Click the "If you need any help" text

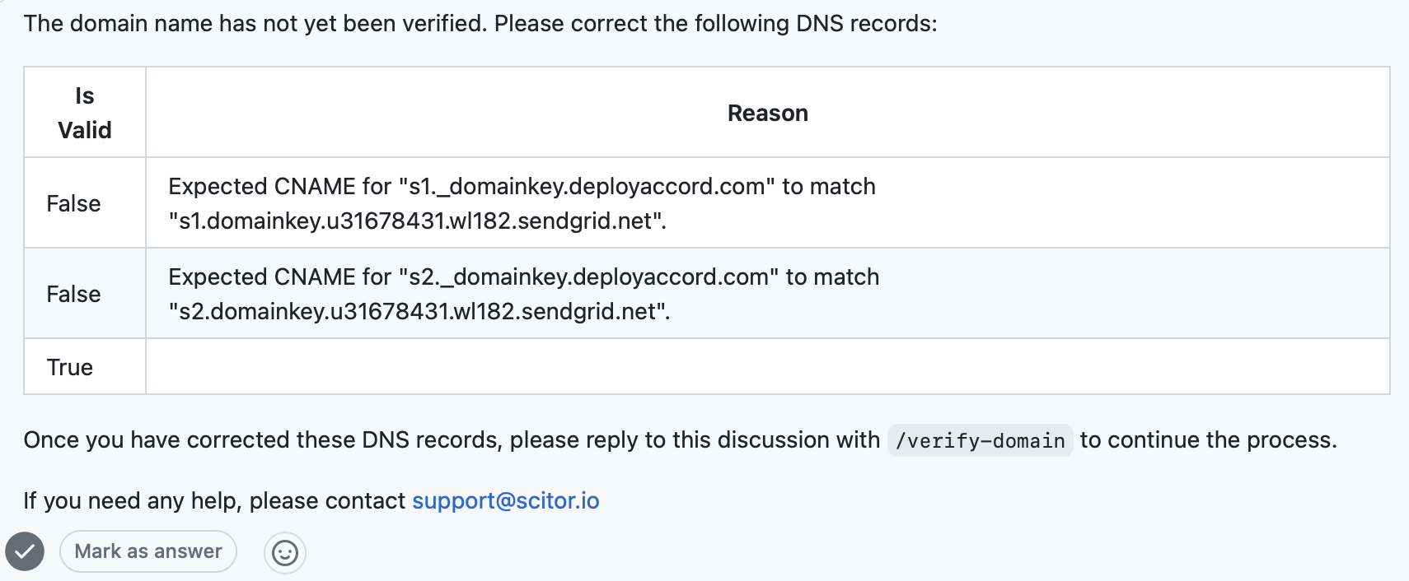pyautogui.click(x=132, y=500)
